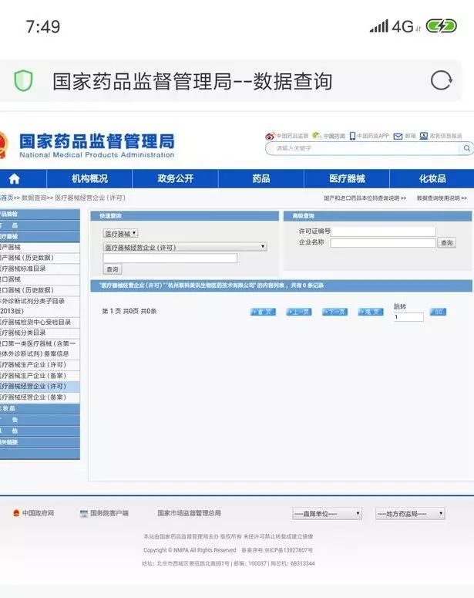Open 国产和进口药品本位码查询说明 link
This screenshot has height=598, width=474.
(365, 198)
